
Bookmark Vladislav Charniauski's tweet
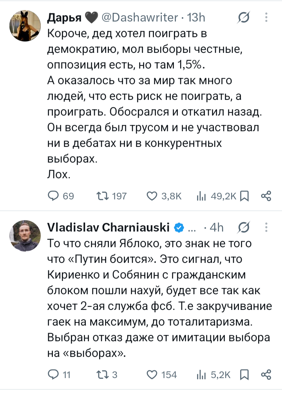pos(244,375)
